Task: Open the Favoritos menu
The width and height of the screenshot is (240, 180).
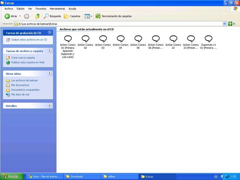Action: [41, 9]
